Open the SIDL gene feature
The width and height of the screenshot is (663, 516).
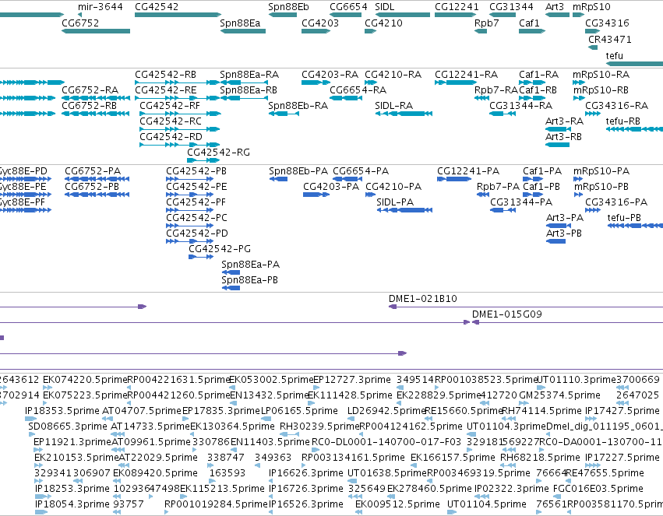402,15
